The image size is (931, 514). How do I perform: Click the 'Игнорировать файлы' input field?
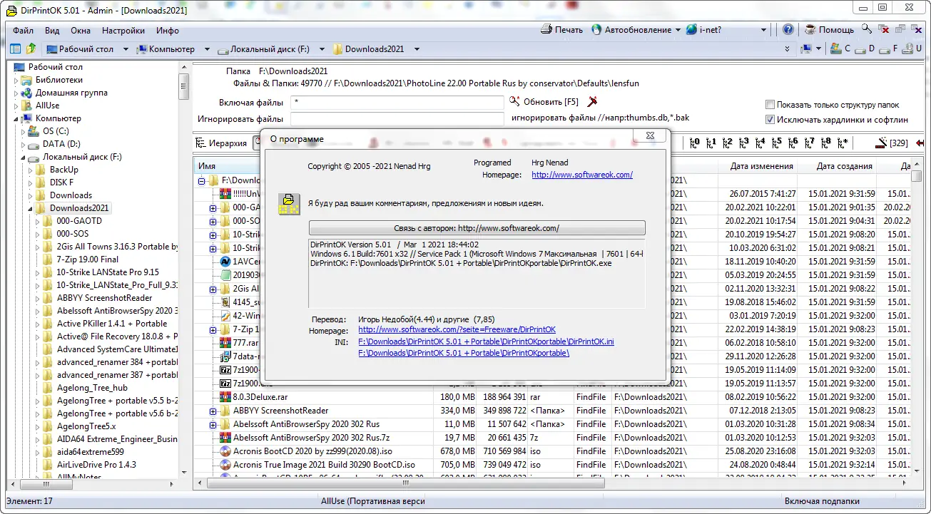tap(397, 118)
